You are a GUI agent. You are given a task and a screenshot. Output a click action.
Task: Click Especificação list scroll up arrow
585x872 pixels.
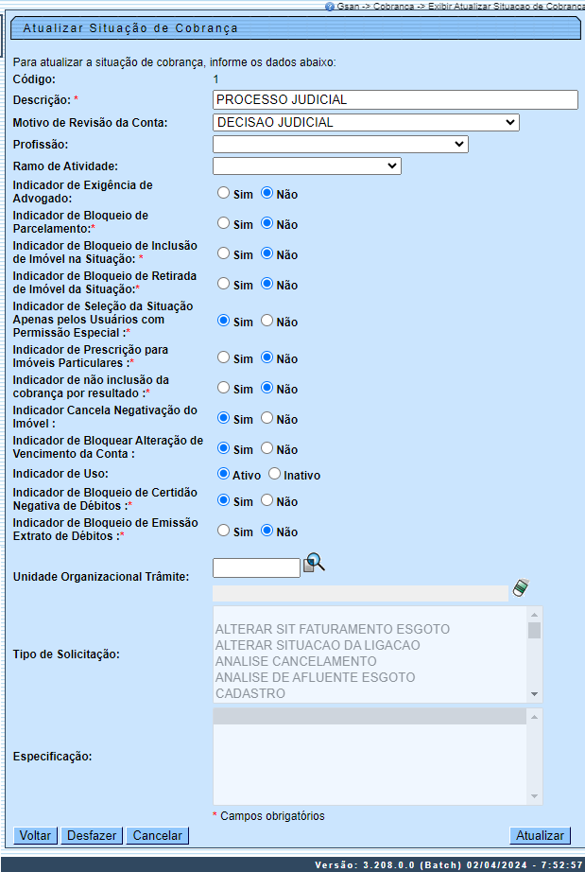click(535, 717)
